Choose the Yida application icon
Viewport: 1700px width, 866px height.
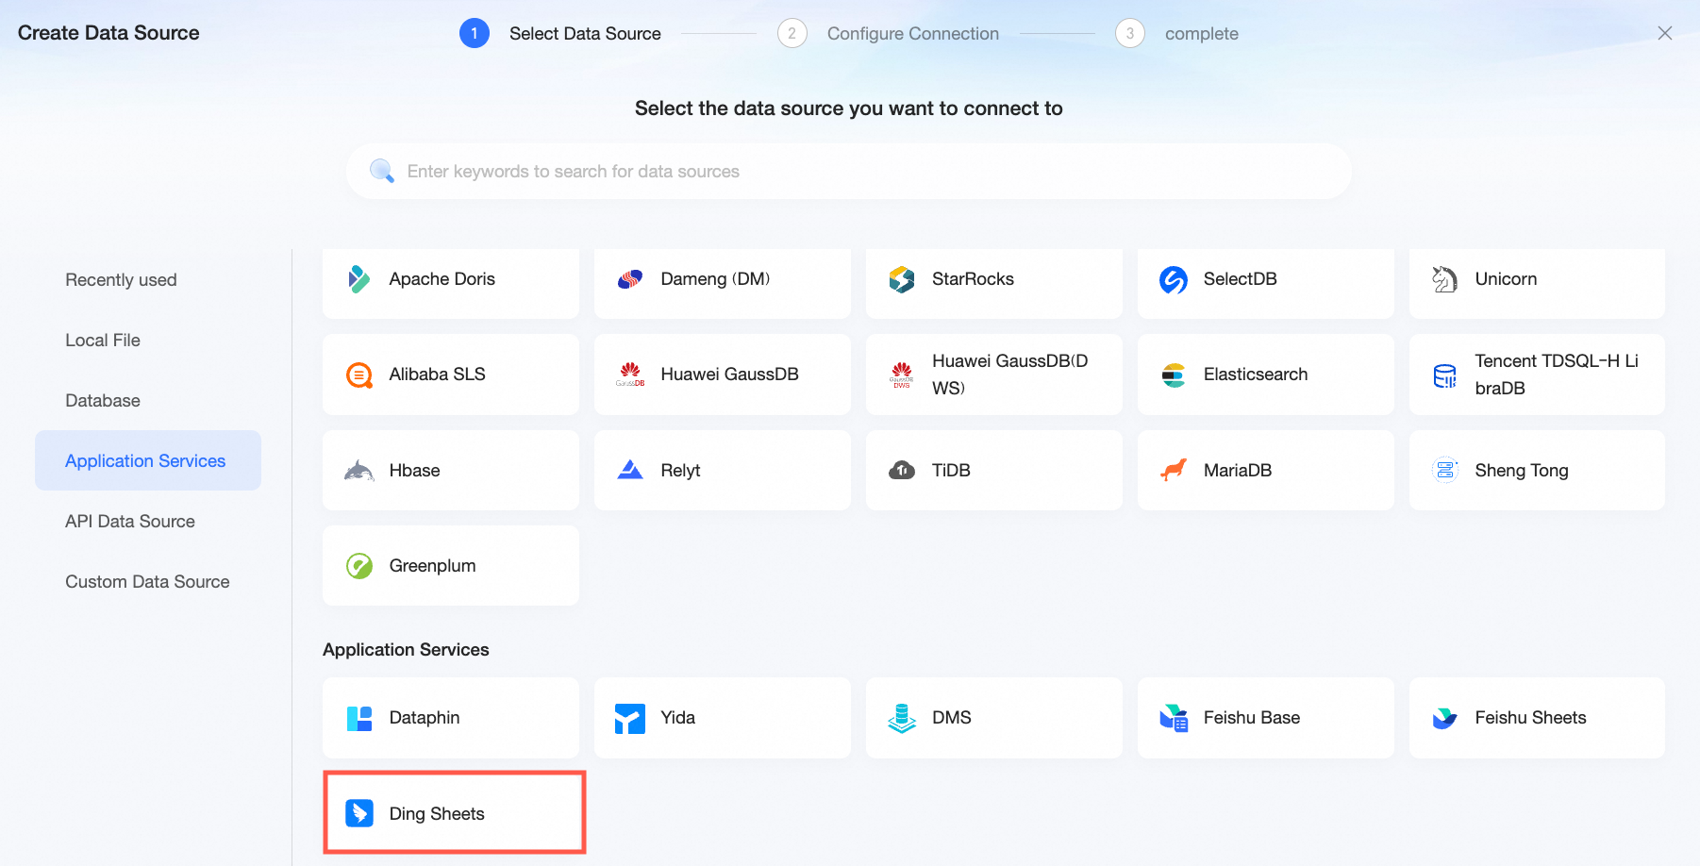point(630,719)
